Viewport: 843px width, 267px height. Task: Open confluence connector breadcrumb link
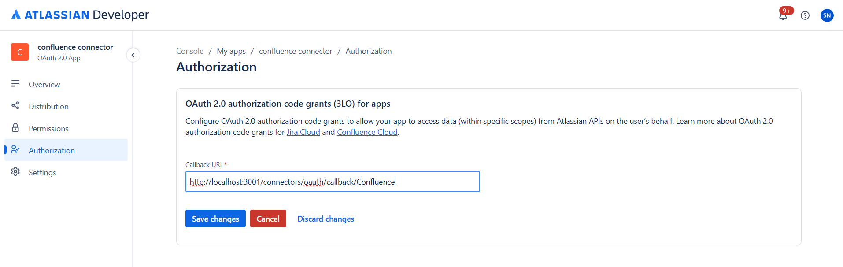click(x=296, y=51)
